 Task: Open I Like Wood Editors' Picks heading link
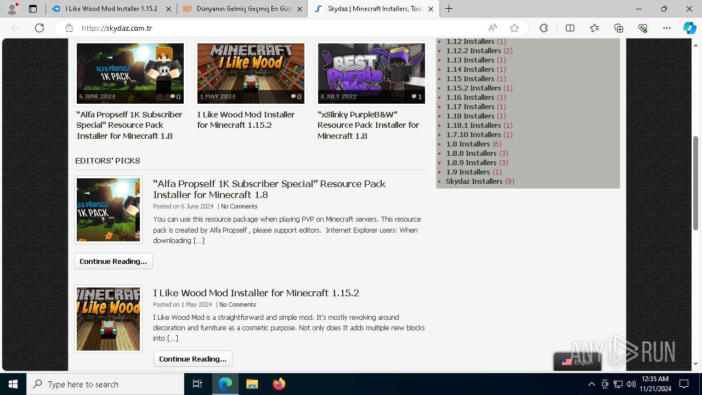(256, 293)
